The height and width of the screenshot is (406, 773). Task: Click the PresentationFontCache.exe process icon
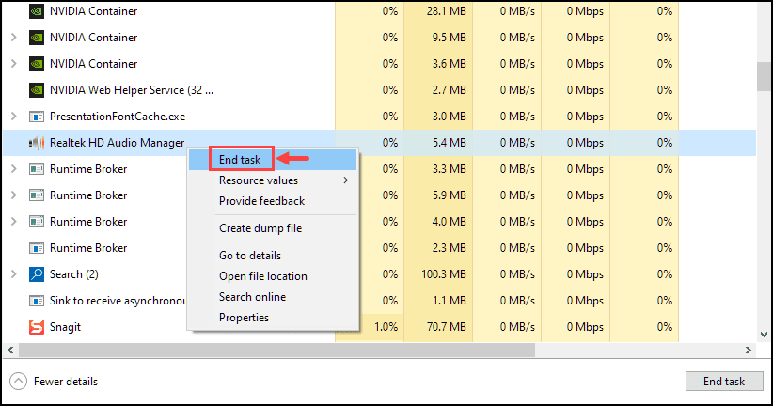click(37, 117)
